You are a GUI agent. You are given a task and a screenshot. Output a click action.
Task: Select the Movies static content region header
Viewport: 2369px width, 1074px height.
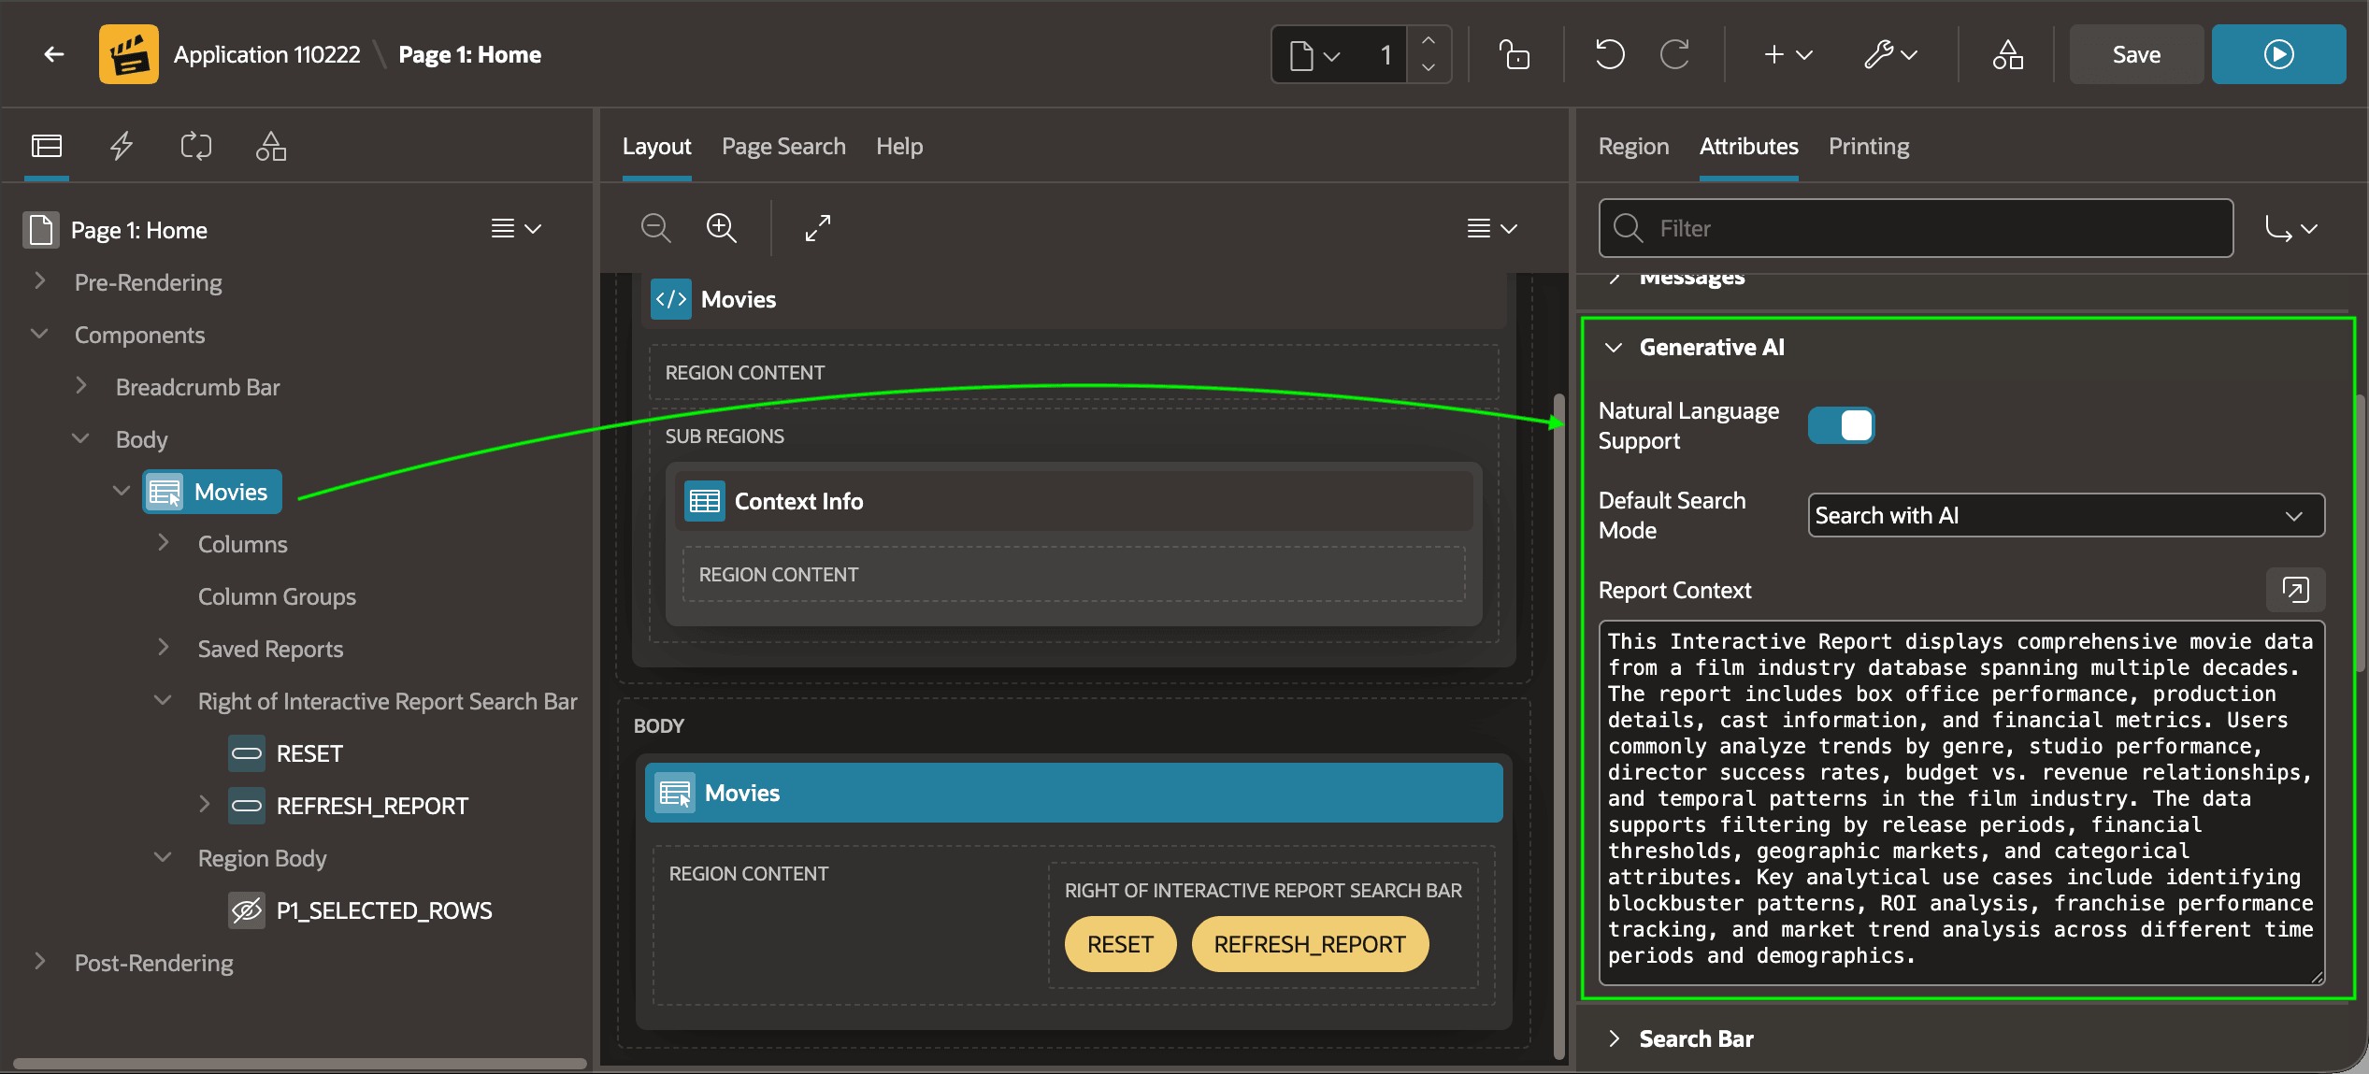click(1073, 299)
